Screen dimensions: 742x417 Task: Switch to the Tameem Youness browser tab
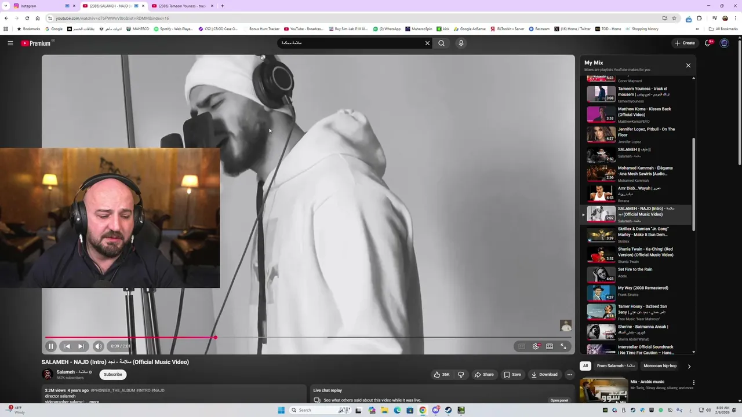click(183, 6)
